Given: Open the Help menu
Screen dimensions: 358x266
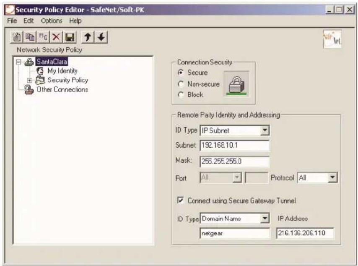Looking at the screenshot, I should click(75, 21).
